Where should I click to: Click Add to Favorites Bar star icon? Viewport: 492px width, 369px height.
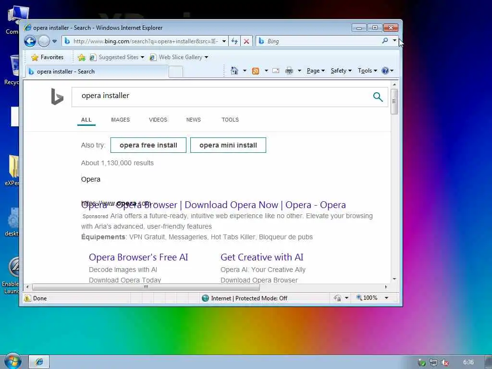pyautogui.click(x=82, y=57)
